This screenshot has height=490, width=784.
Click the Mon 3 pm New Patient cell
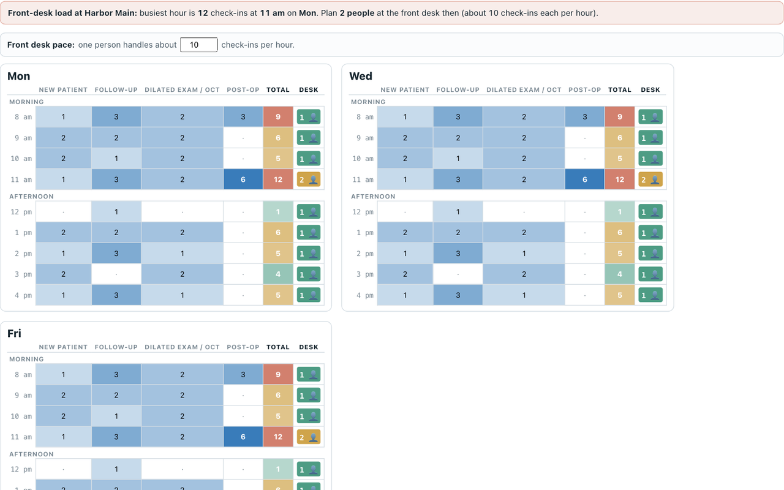click(x=64, y=274)
